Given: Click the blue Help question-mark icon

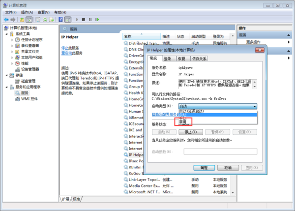Looking at the screenshot, I should [x=60, y=19].
